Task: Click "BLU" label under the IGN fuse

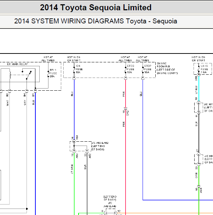Action: [x=72, y=94]
